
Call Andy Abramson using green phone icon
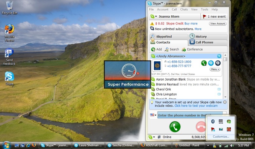tap(204, 63)
